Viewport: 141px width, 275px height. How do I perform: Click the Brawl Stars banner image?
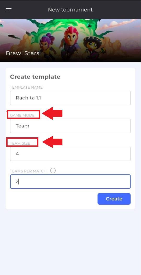pos(70,40)
